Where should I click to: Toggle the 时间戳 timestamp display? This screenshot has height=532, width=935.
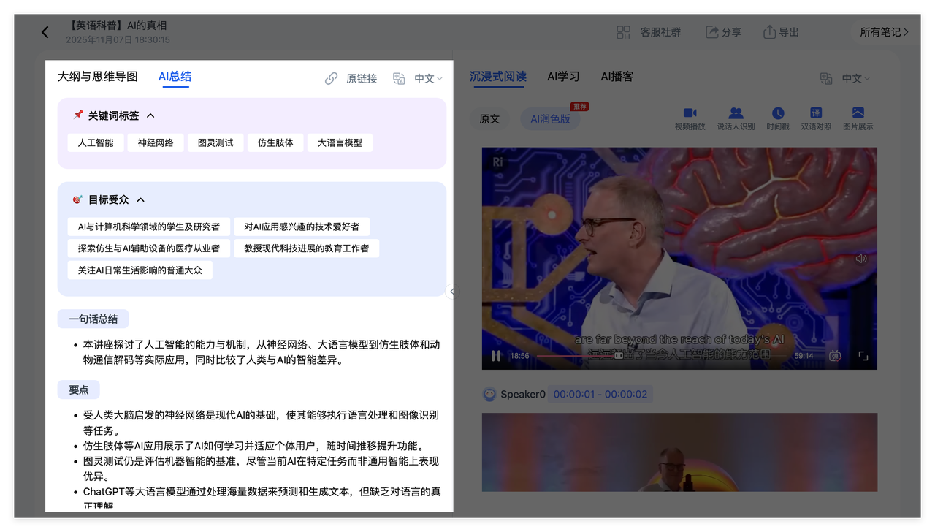tap(778, 113)
